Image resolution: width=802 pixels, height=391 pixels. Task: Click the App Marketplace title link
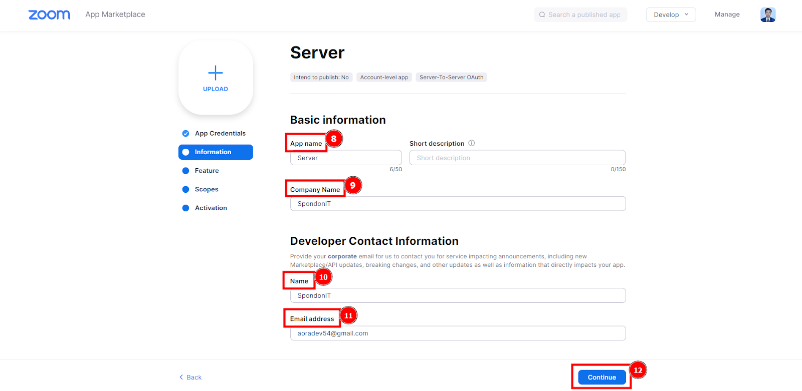tap(115, 15)
